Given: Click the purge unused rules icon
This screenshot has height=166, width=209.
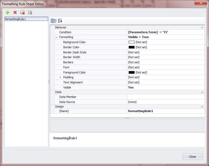Looking at the screenshot, I should point(30,12).
